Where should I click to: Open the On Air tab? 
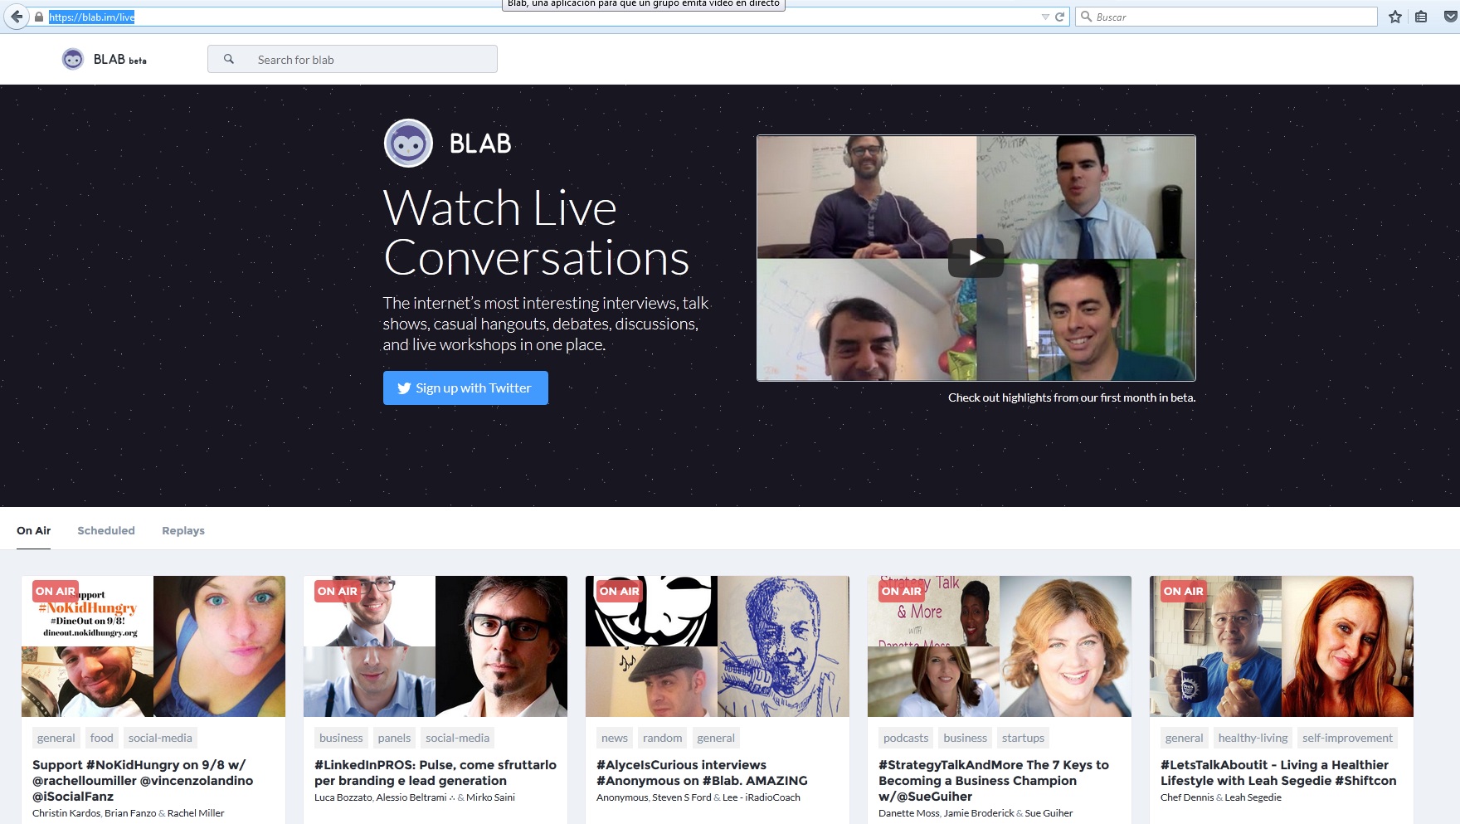(34, 530)
